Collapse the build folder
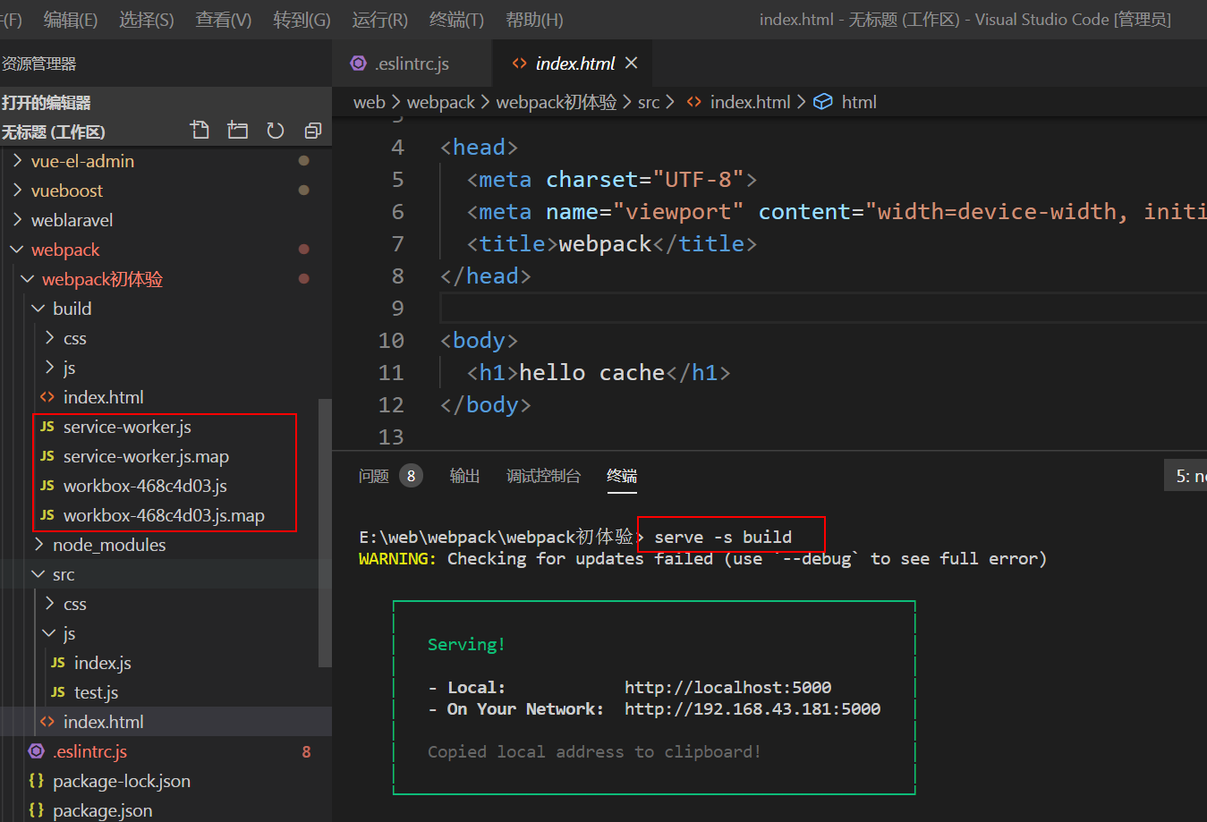 coord(72,309)
